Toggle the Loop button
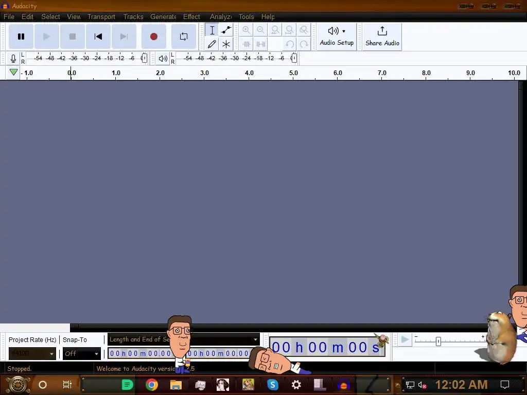 [184, 37]
